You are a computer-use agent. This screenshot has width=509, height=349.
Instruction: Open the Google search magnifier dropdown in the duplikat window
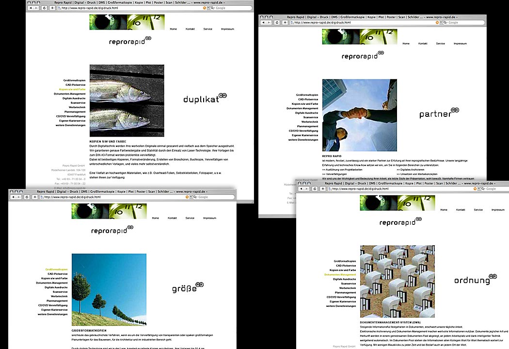pos(211,8)
